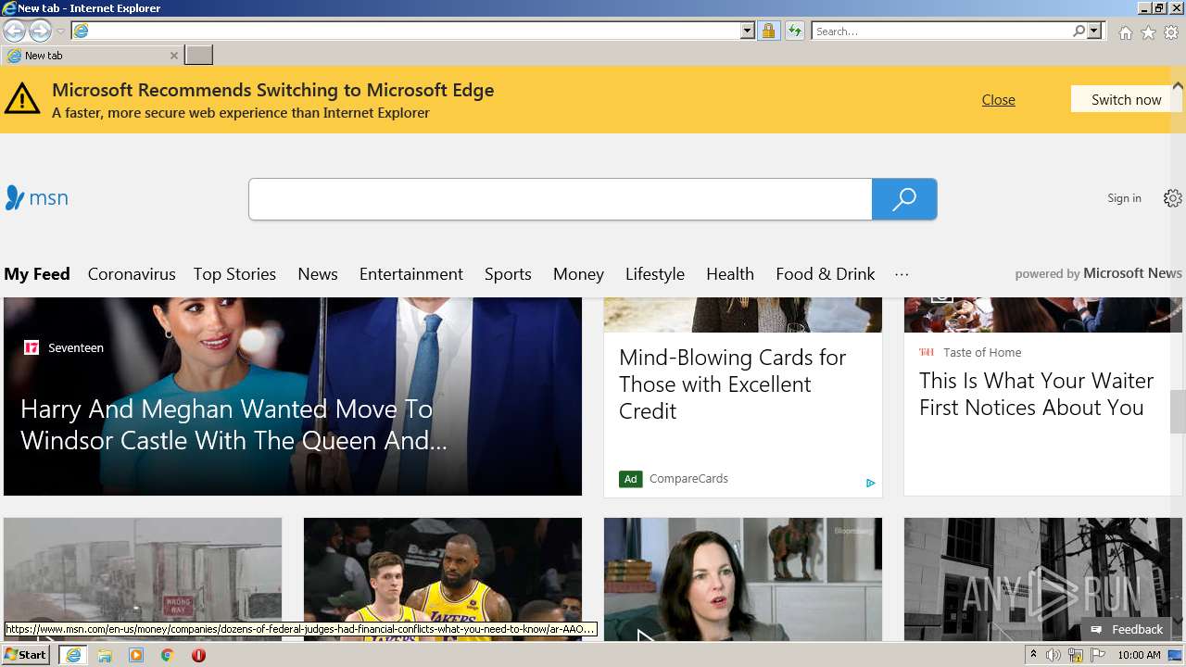Screen dimensions: 1186x667
Task: Click the 10:00 AM clock
Action: tap(1139, 655)
